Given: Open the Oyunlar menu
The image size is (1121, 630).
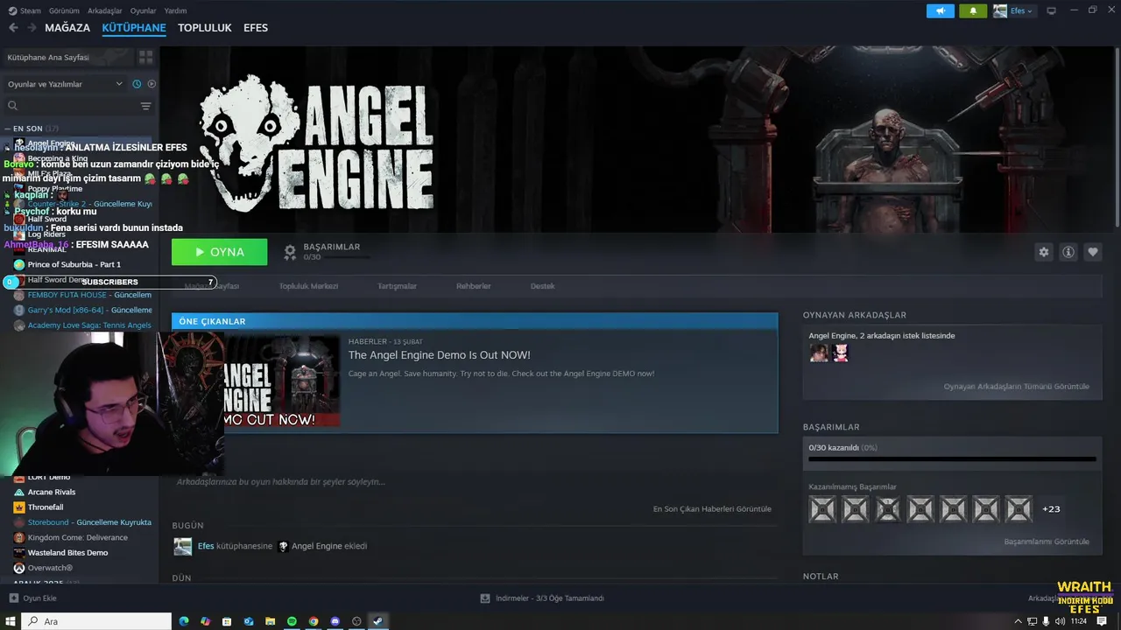Looking at the screenshot, I should click(144, 10).
